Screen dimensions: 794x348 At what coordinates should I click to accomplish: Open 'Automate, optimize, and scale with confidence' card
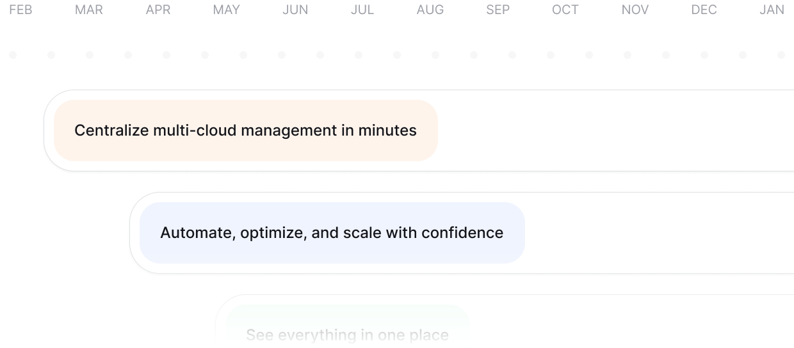click(x=332, y=233)
